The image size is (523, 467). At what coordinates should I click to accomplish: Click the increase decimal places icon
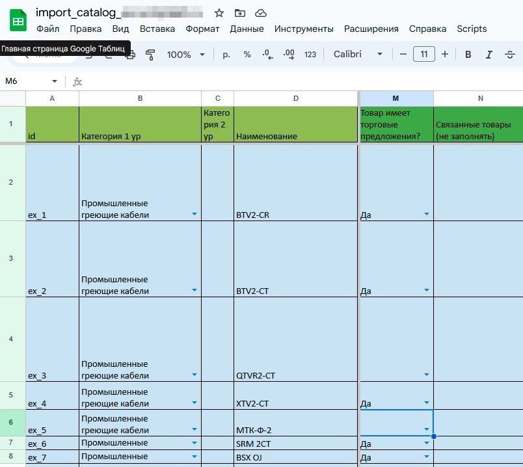click(x=288, y=55)
